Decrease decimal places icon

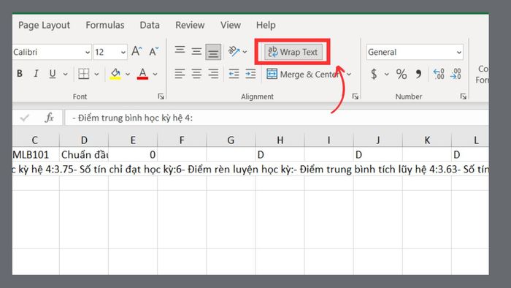(x=456, y=74)
